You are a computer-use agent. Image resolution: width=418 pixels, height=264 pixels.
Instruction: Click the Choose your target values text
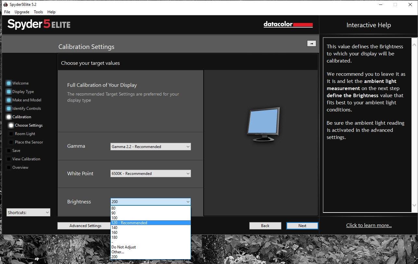pyautogui.click(x=90, y=63)
